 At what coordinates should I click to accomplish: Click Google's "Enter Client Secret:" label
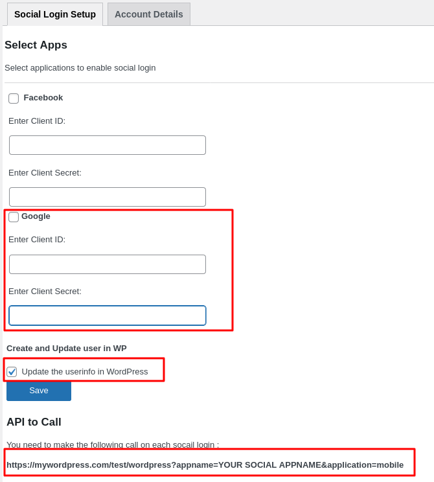45,292
